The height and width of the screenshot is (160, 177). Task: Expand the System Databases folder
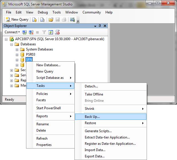click(x=17, y=50)
